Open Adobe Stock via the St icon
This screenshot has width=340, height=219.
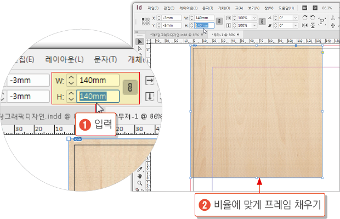[315, 8]
